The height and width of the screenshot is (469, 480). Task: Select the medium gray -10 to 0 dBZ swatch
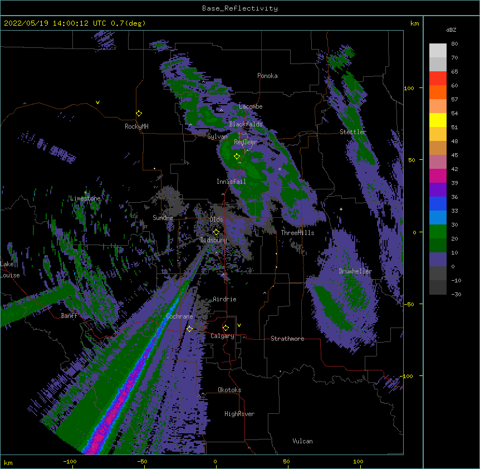click(438, 273)
